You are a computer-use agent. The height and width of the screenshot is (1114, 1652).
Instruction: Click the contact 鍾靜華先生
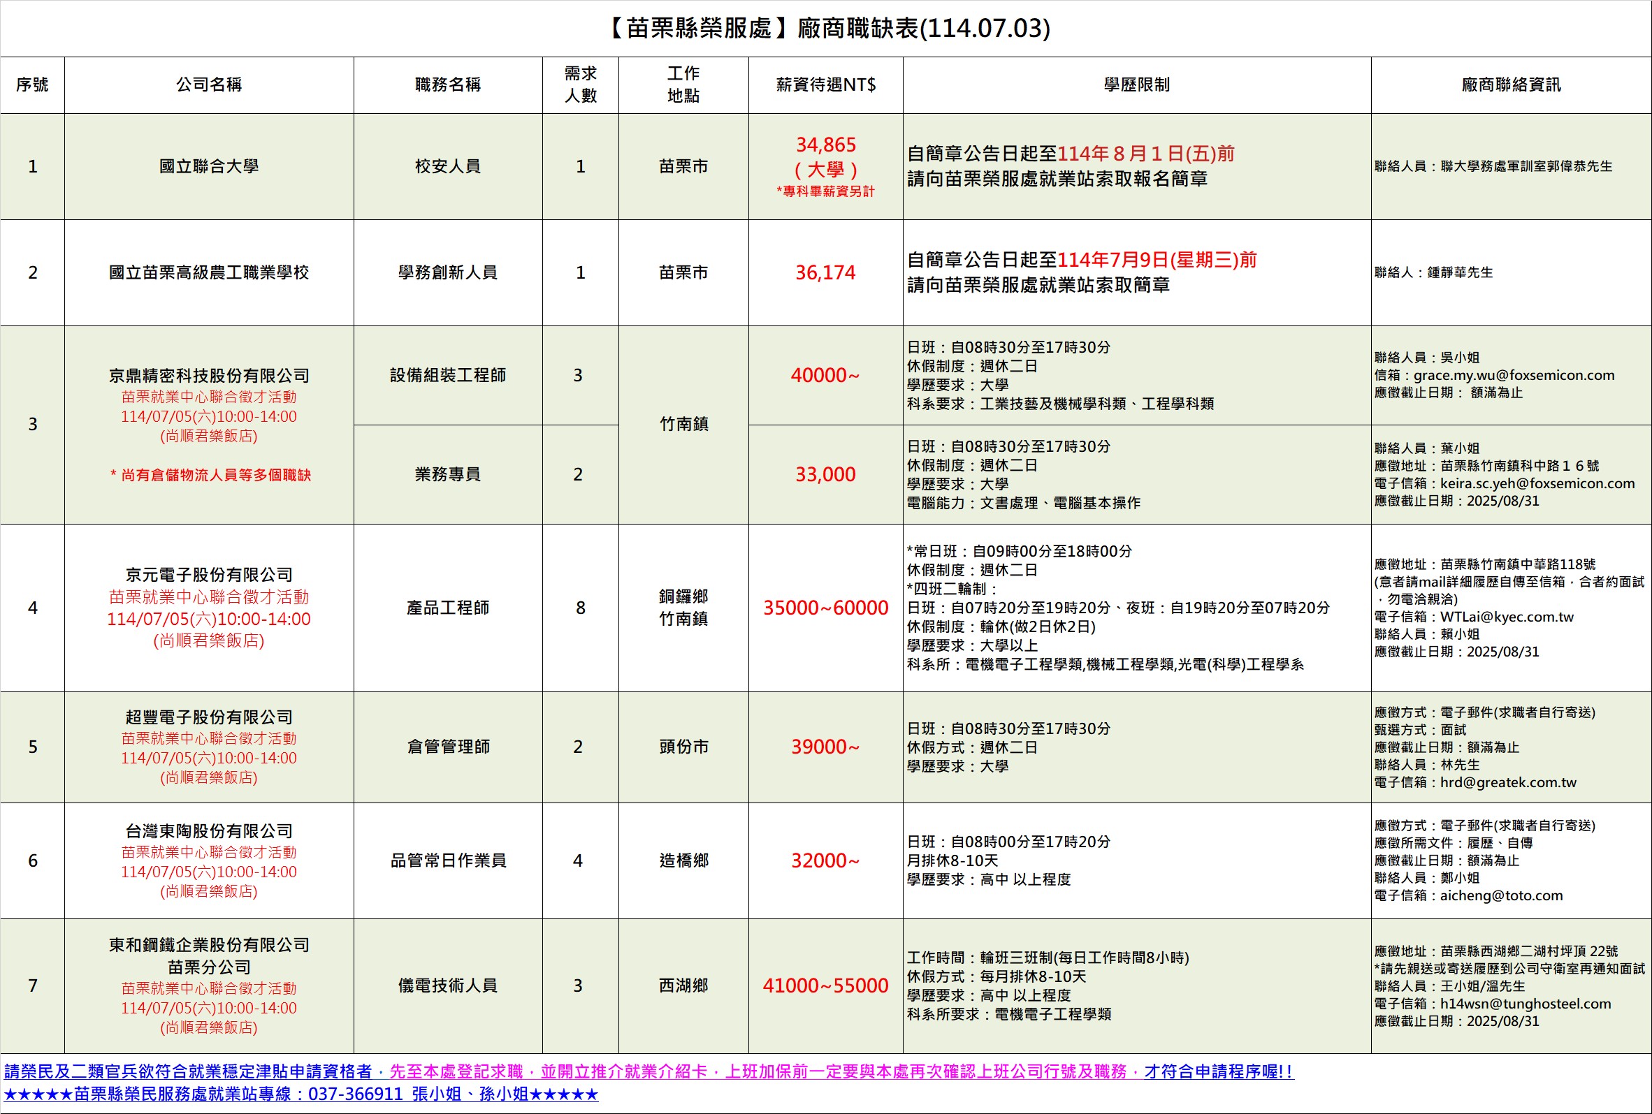(1460, 273)
